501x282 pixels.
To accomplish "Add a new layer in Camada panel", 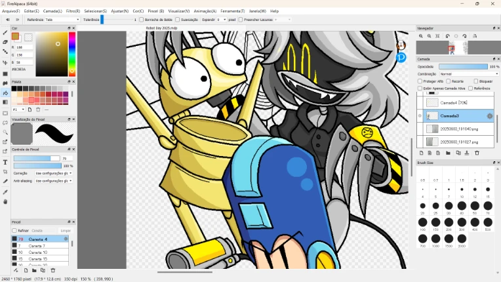I will point(421,153).
